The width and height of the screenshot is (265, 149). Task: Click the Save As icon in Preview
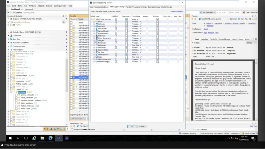tap(239, 19)
